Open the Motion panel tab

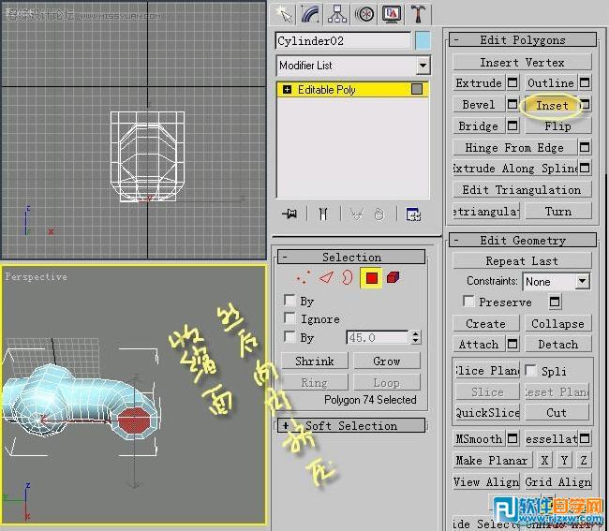[x=364, y=14]
